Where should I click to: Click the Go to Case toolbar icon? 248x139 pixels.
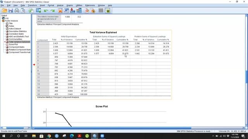coord(66,10)
